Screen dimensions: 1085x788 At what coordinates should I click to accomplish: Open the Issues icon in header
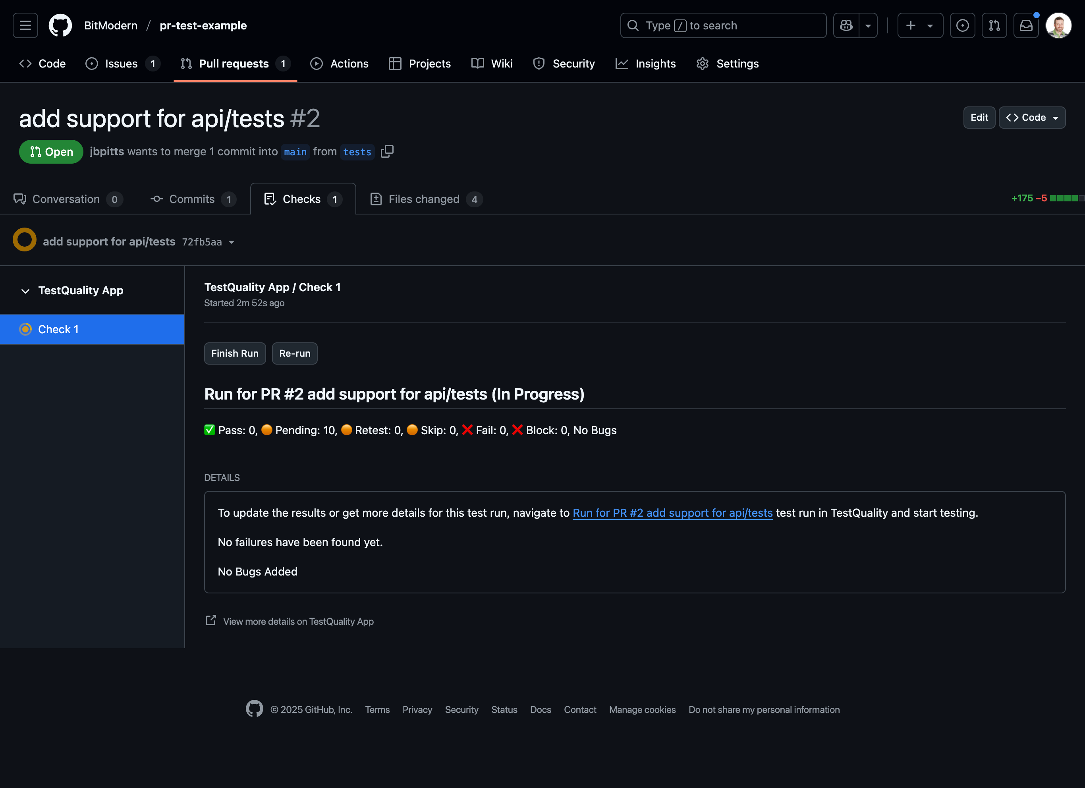[963, 25]
